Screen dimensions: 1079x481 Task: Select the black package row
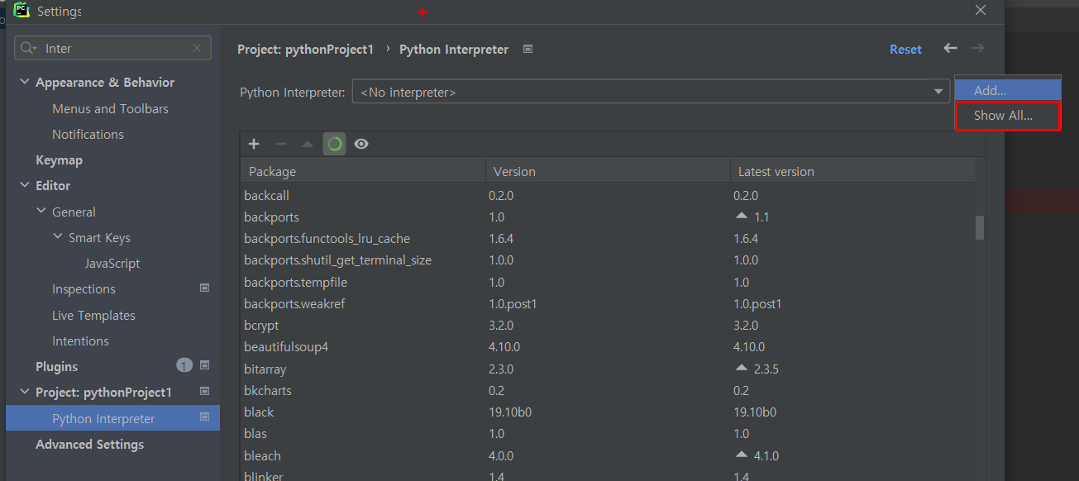(x=608, y=412)
